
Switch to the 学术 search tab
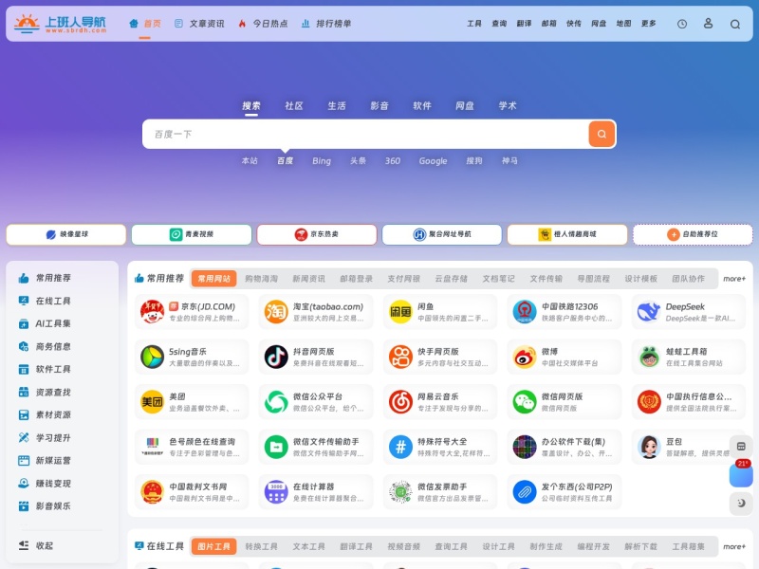click(x=508, y=106)
